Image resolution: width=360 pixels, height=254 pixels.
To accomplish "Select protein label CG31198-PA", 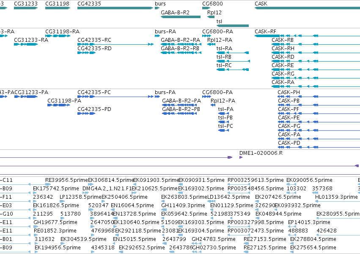I will pos(64,101).
